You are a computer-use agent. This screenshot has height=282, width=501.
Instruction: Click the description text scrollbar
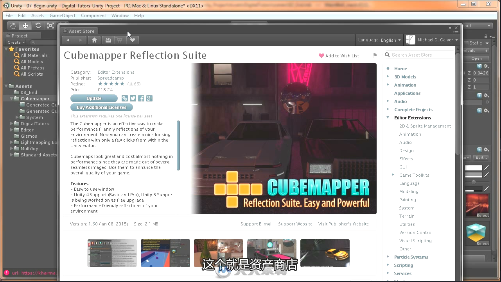178,145
